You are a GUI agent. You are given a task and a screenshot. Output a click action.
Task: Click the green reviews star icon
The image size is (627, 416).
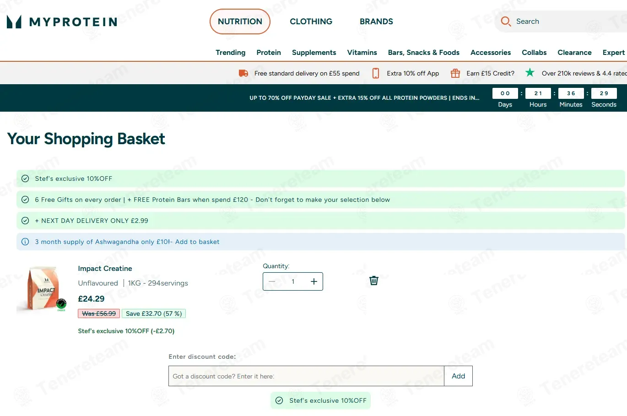530,72
